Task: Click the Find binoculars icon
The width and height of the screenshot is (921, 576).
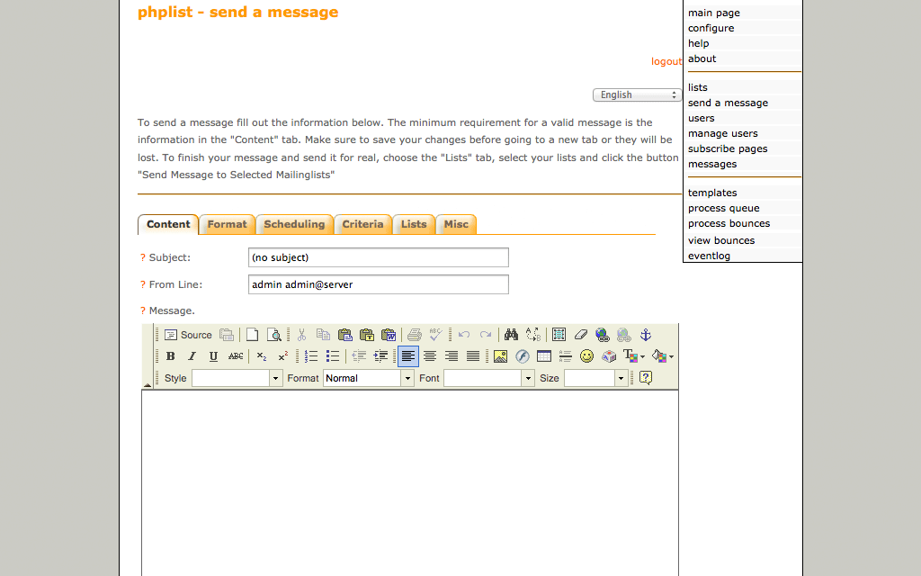Action: click(511, 335)
